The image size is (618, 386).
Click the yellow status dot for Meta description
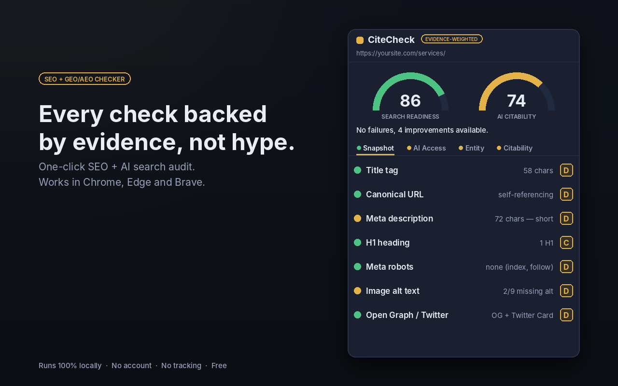(x=357, y=219)
